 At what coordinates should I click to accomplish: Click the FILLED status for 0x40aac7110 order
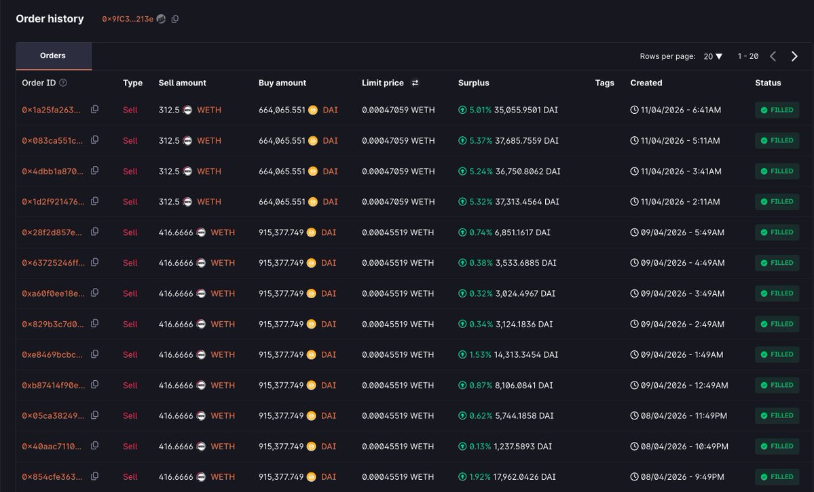(x=777, y=447)
